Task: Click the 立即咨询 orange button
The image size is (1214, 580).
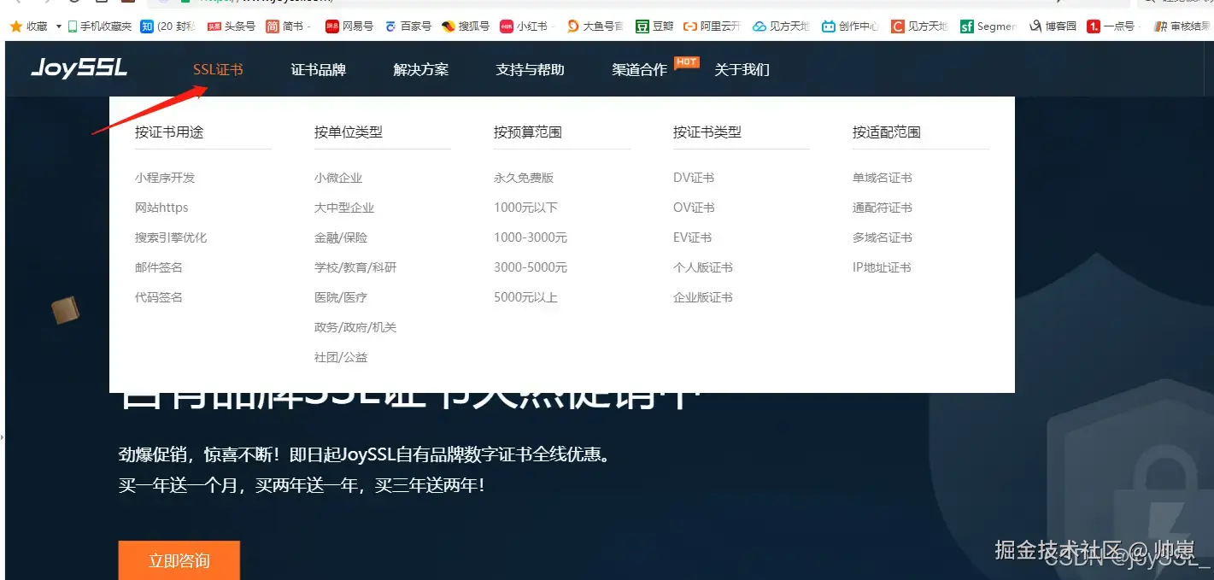Action: [x=179, y=560]
